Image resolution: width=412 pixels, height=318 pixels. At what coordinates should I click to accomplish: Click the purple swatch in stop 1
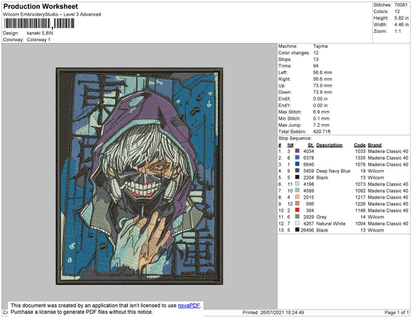pos(297,151)
